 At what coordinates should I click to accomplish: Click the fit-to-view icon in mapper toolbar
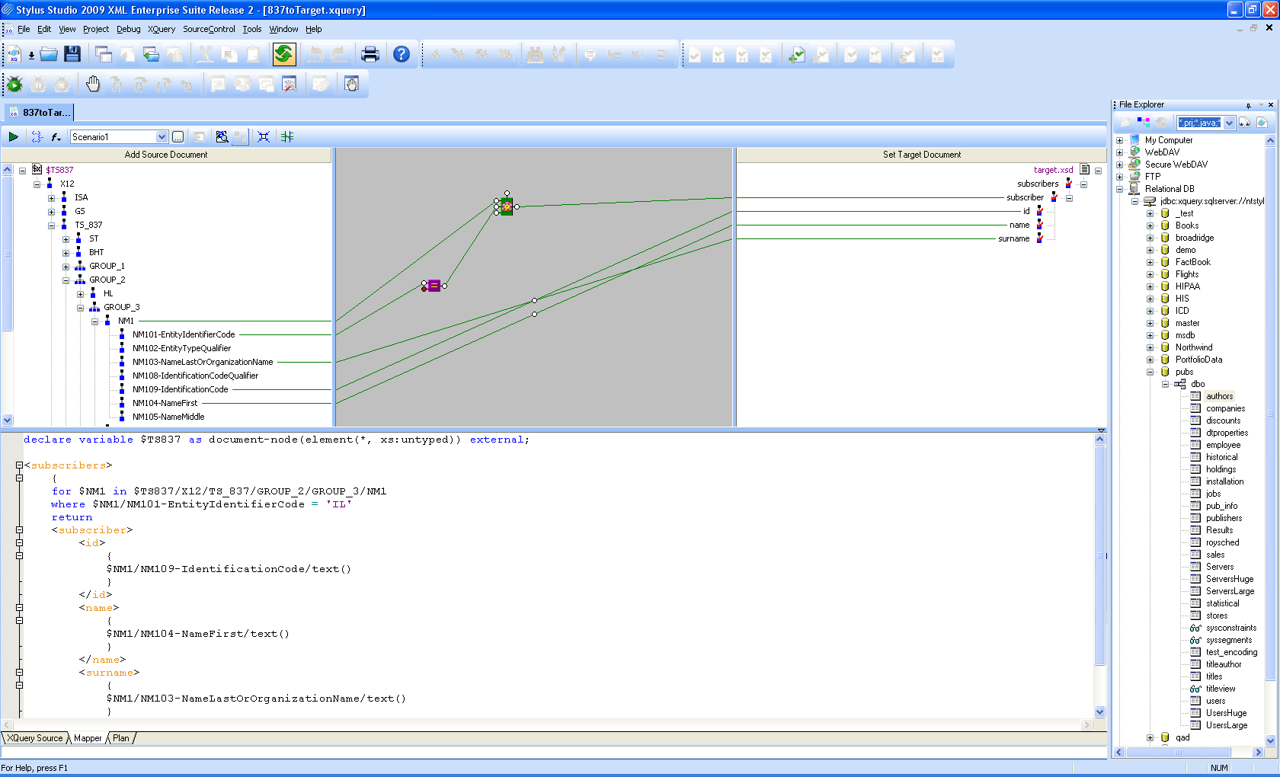[264, 137]
